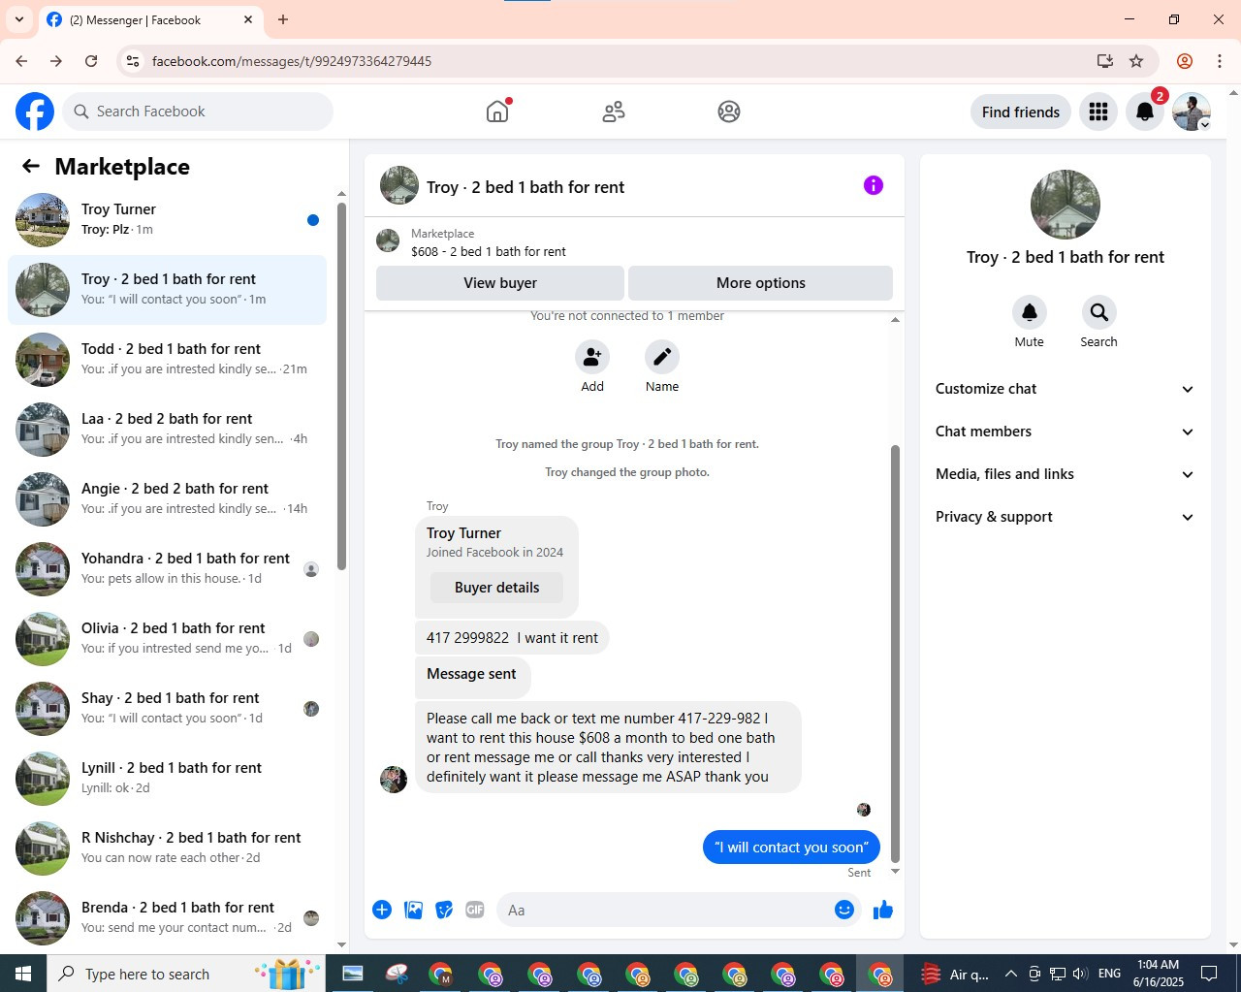Choose a GIF icon in composer
The width and height of the screenshot is (1241, 992).
[475, 910]
